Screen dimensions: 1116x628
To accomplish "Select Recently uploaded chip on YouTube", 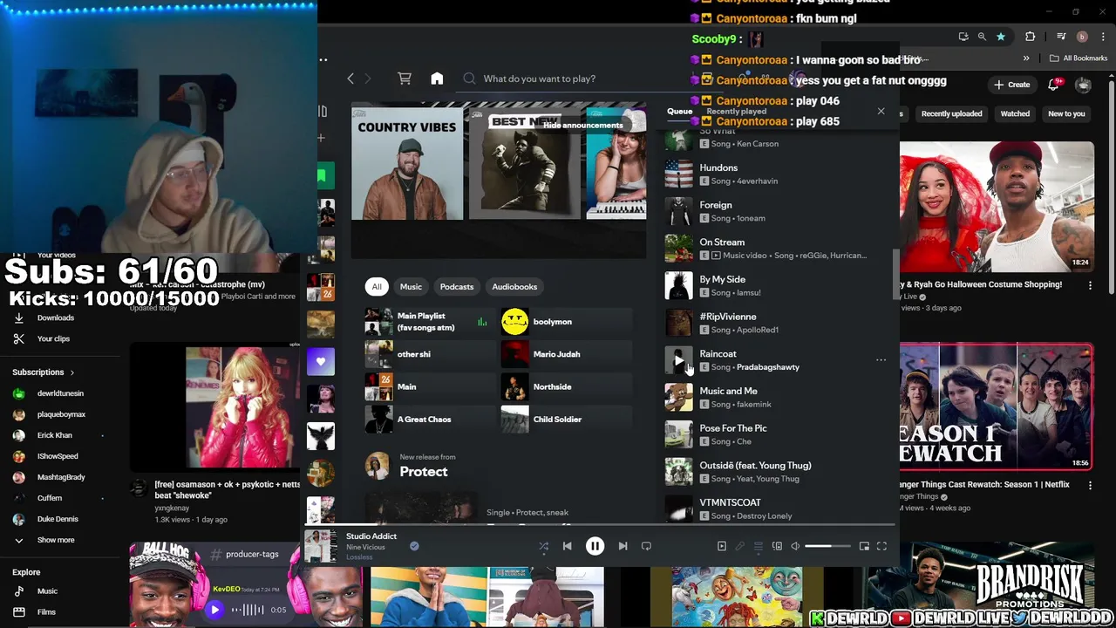I will [951, 113].
